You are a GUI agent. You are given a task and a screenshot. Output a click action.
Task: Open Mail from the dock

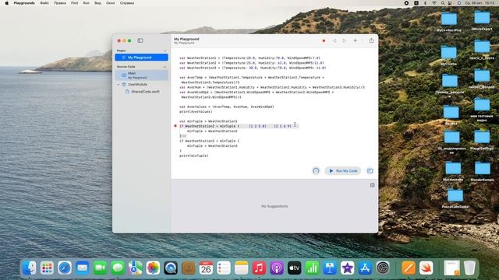pos(82,268)
